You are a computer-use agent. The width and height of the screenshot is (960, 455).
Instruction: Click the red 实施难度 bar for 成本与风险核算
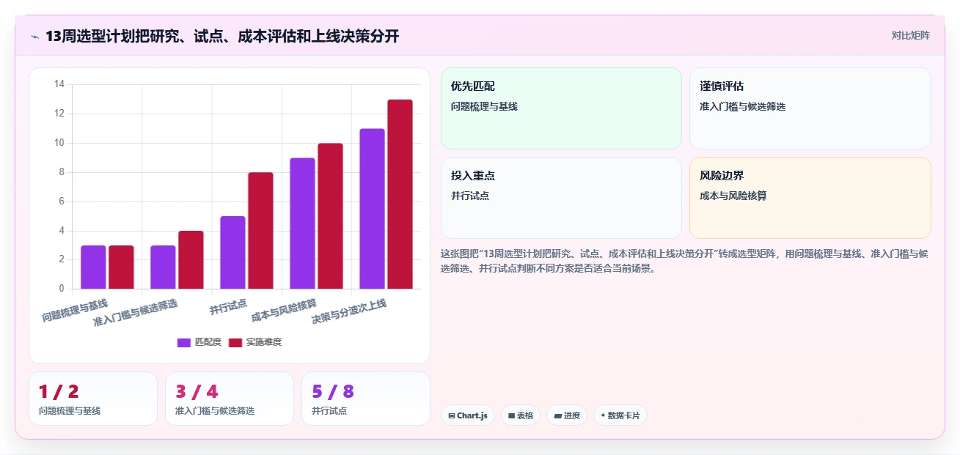330,216
